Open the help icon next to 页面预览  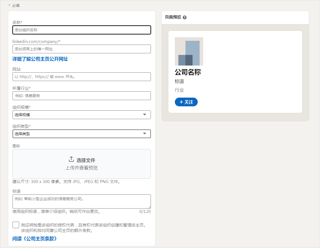click(x=185, y=17)
